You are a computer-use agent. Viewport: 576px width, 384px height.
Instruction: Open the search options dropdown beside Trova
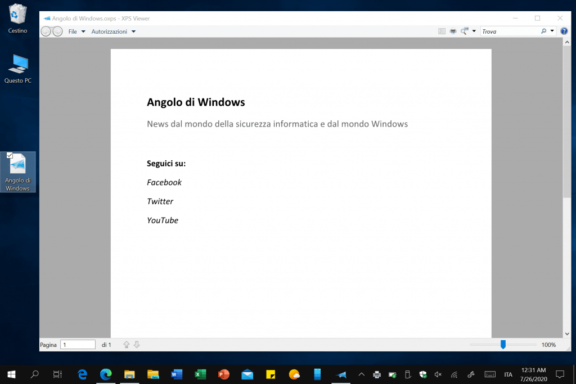(x=552, y=31)
